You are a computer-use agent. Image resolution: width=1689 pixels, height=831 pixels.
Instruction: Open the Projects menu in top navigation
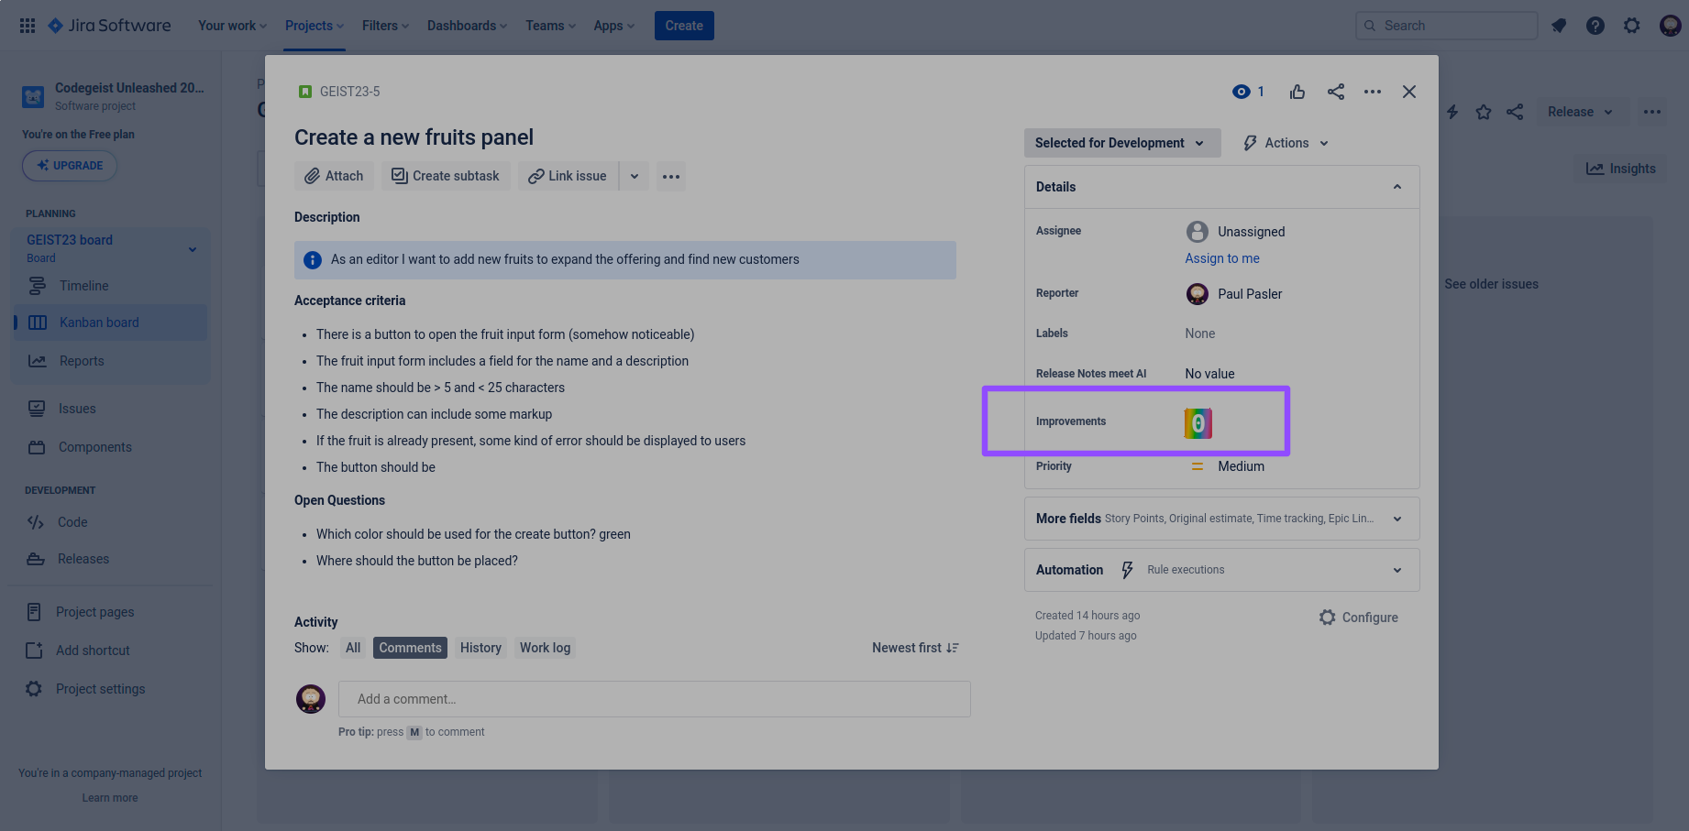click(314, 26)
